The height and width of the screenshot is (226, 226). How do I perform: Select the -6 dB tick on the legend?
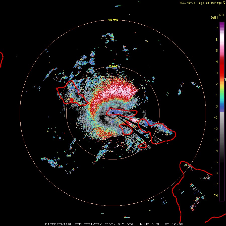pyautogui.click(x=216, y=173)
